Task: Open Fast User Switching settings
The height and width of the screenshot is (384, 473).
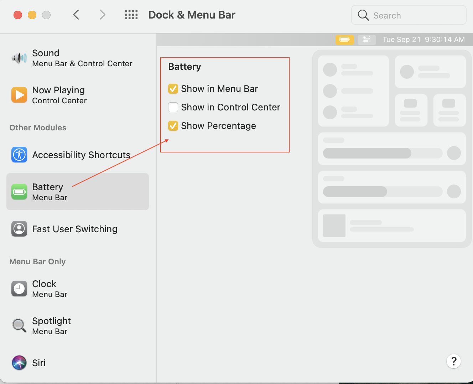Action: (x=78, y=229)
